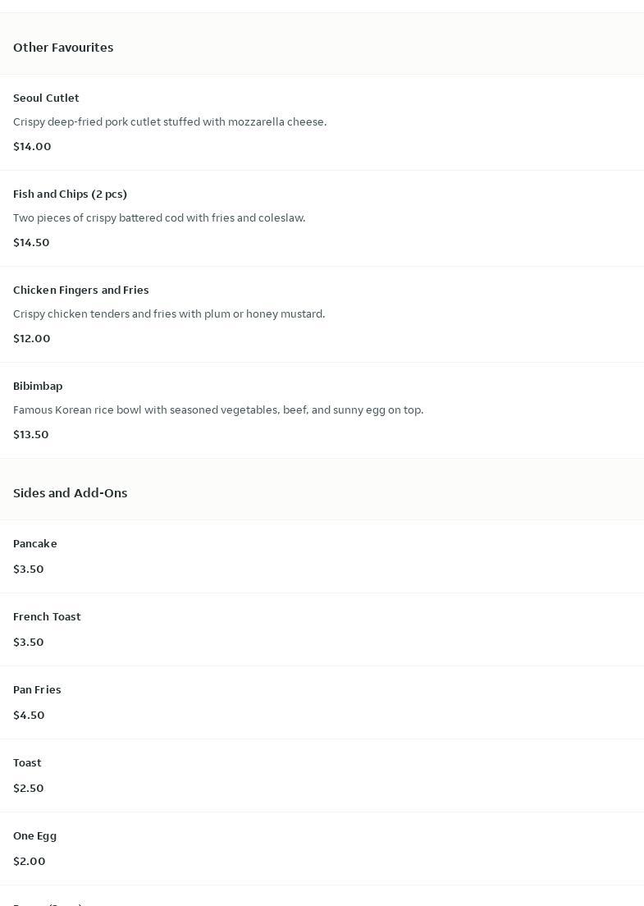Click the Sides and Add-Ons heading
Viewport: 644px width, 906px height.
pos(70,493)
